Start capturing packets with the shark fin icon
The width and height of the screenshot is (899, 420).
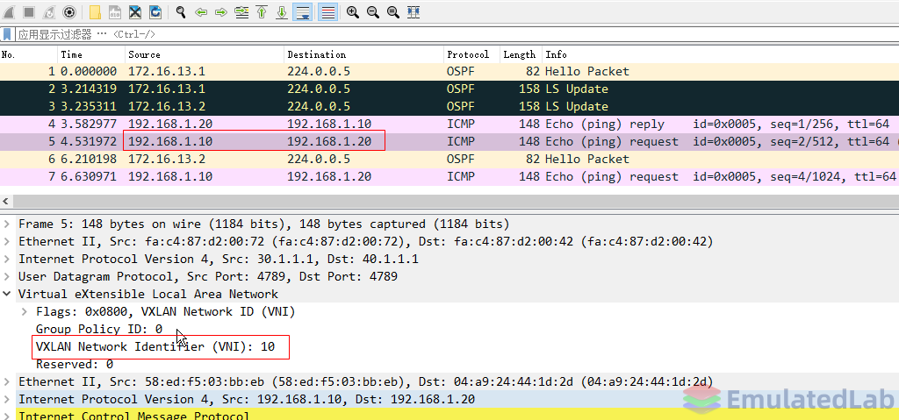click(9, 12)
